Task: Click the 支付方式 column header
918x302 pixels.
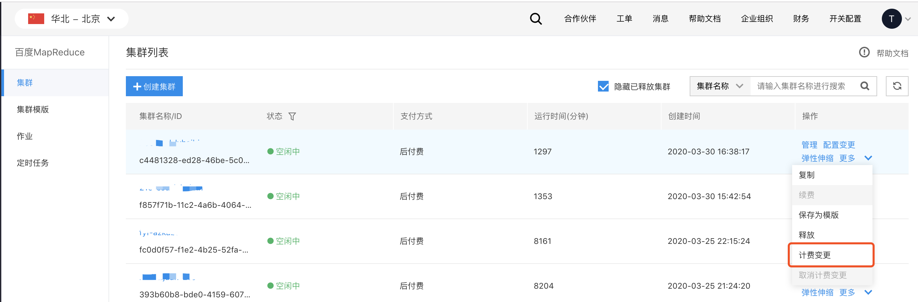Action: coord(416,116)
